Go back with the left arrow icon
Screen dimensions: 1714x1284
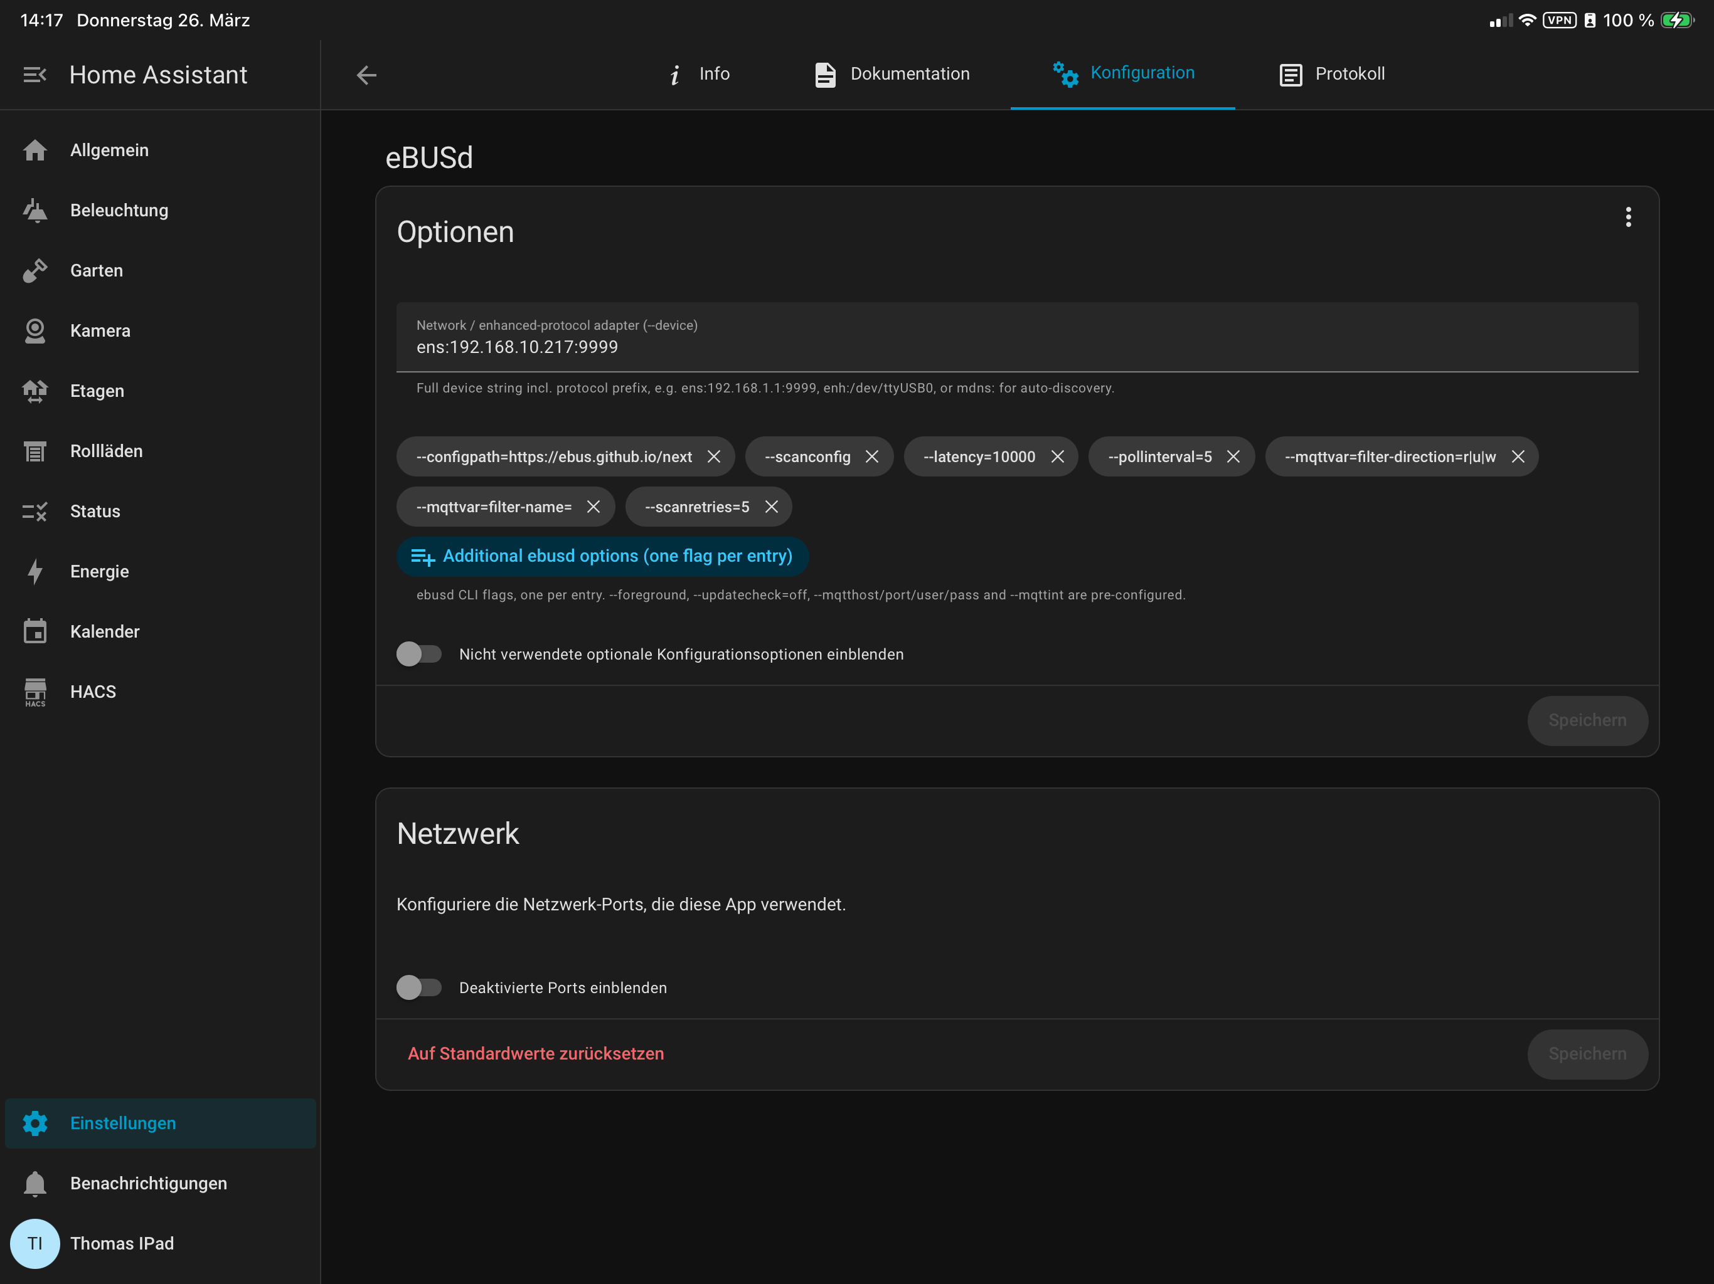pos(366,75)
